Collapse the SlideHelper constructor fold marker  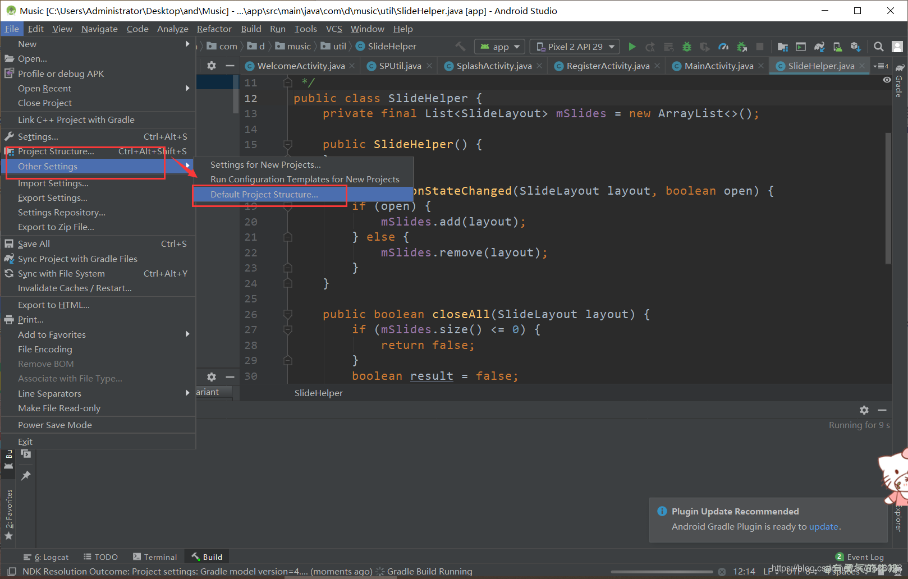[x=288, y=145]
